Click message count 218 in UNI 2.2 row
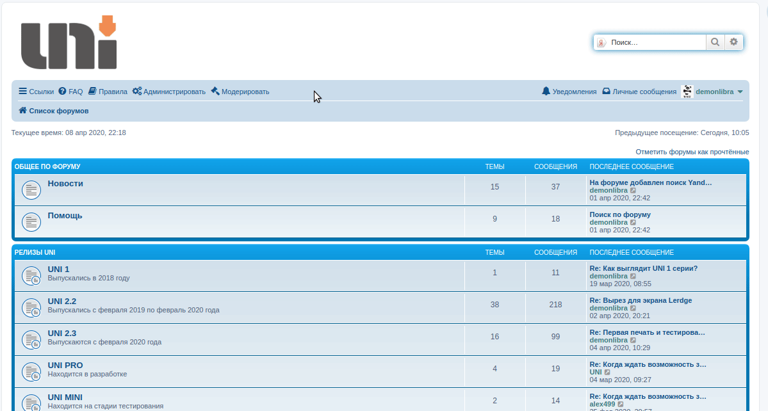Viewport: 768px width, 411px height. pyautogui.click(x=555, y=305)
